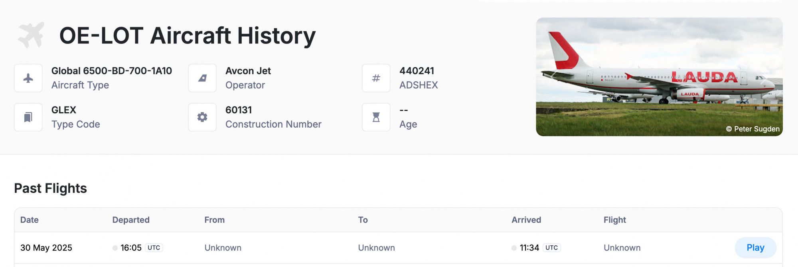Click the Aircraft Type plane icon

[x=28, y=78]
